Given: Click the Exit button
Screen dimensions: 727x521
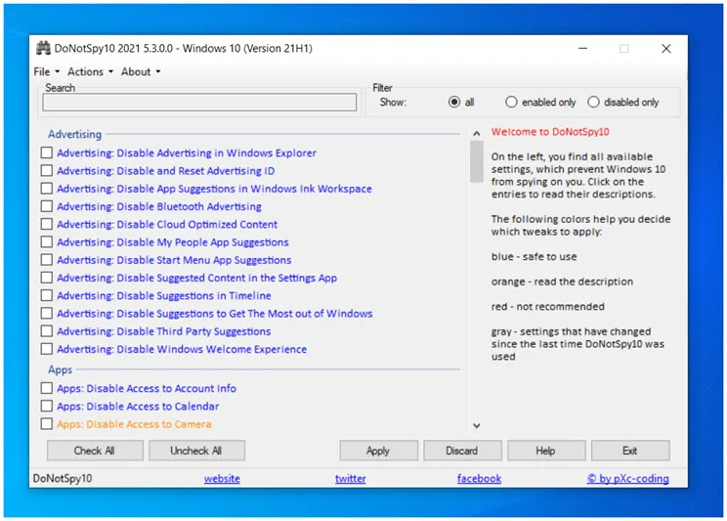Looking at the screenshot, I should tap(630, 451).
